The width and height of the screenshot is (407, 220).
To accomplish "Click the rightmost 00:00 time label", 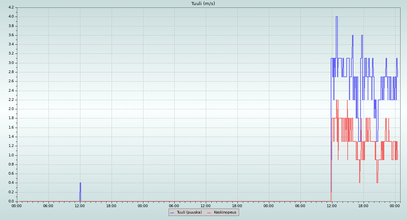I will click(x=395, y=206).
